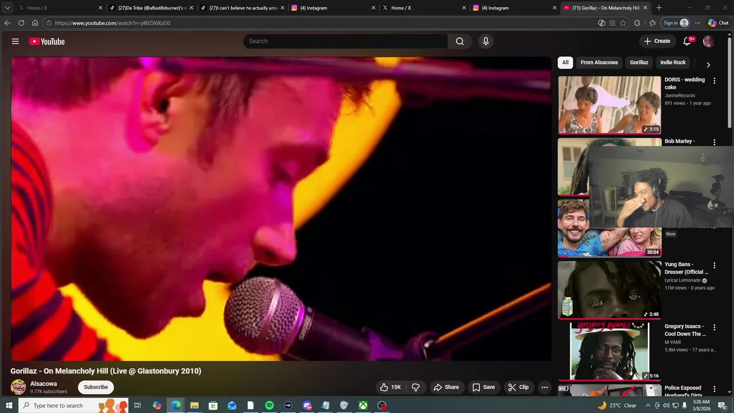Show hidden system tray icons

click(648, 406)
